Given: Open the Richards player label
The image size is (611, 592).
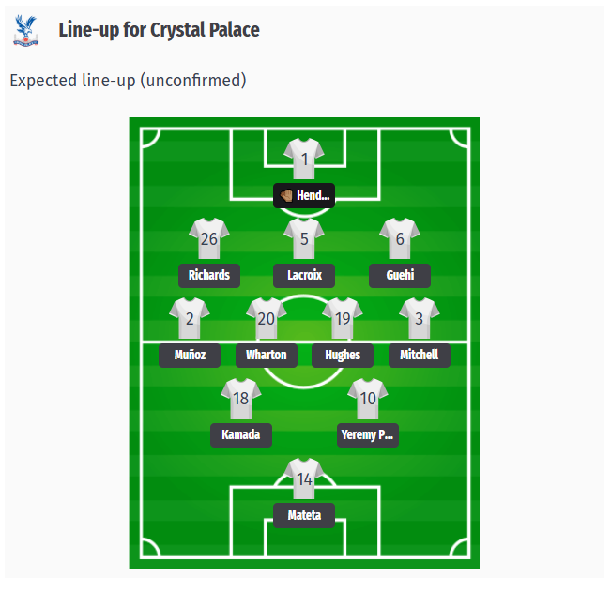Looking at the screenshot, I should pyautogui.click(x=209, y=276).
